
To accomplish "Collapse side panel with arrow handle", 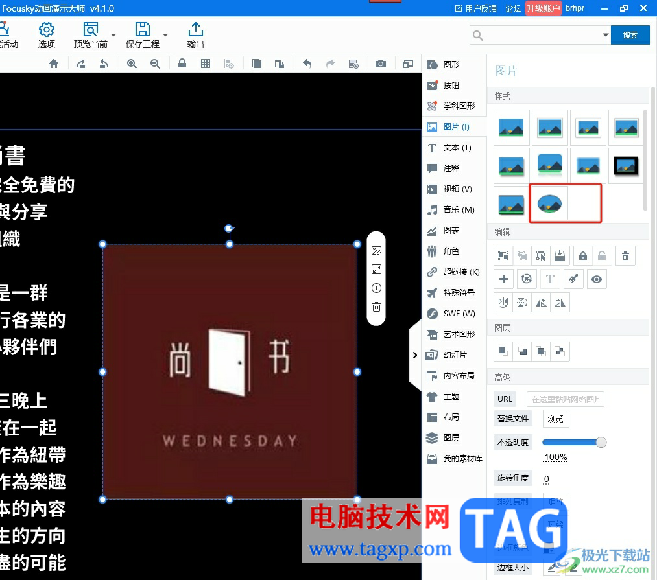I will (x=414, y=355).
